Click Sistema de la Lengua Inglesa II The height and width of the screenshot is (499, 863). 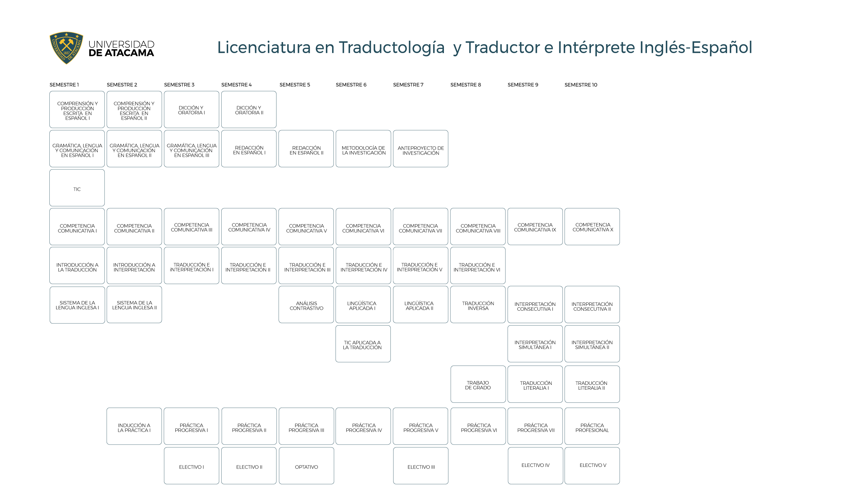click(134, 305)
